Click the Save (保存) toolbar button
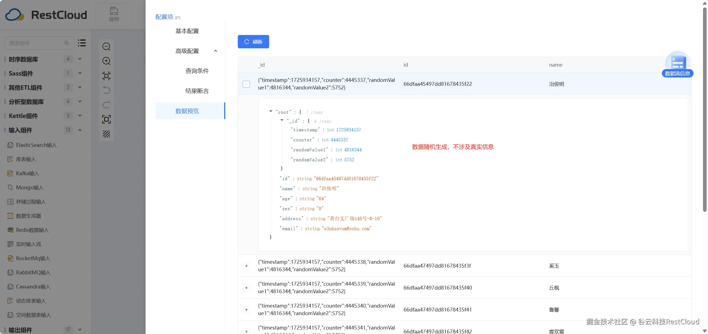Screen dimensions: 708x334 click(x=114, y=14)
